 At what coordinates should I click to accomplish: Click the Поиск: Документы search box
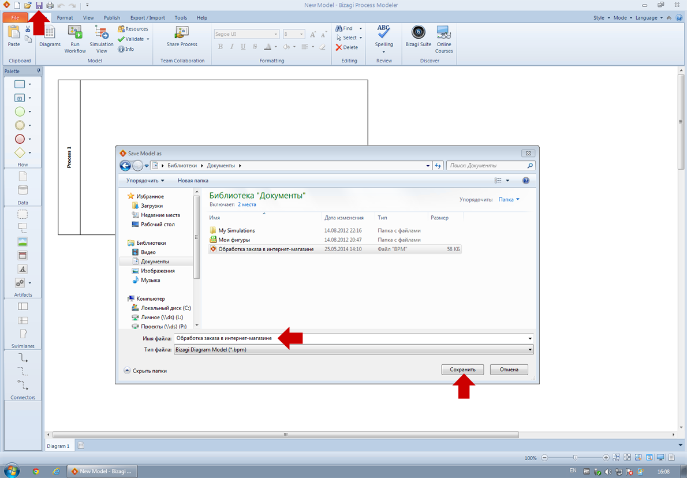tap(491, 166)
